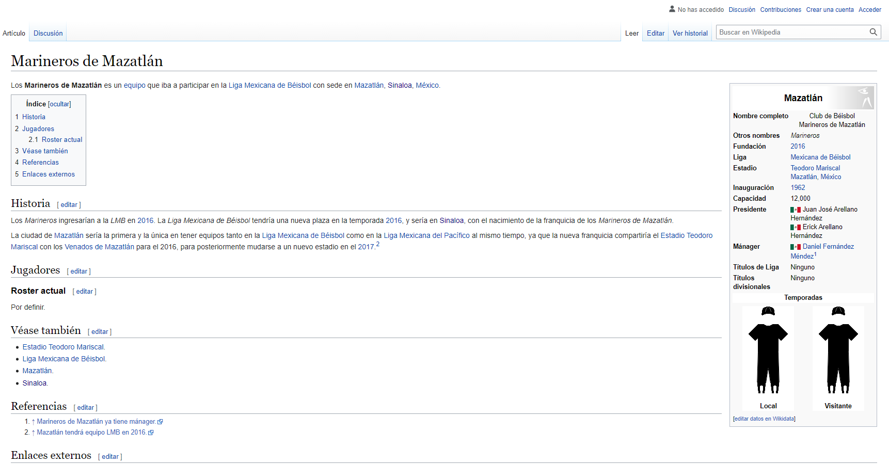Screen dimensions: 889x464
Task: Click footnote 2 superscript
Action: click(378, 245)
